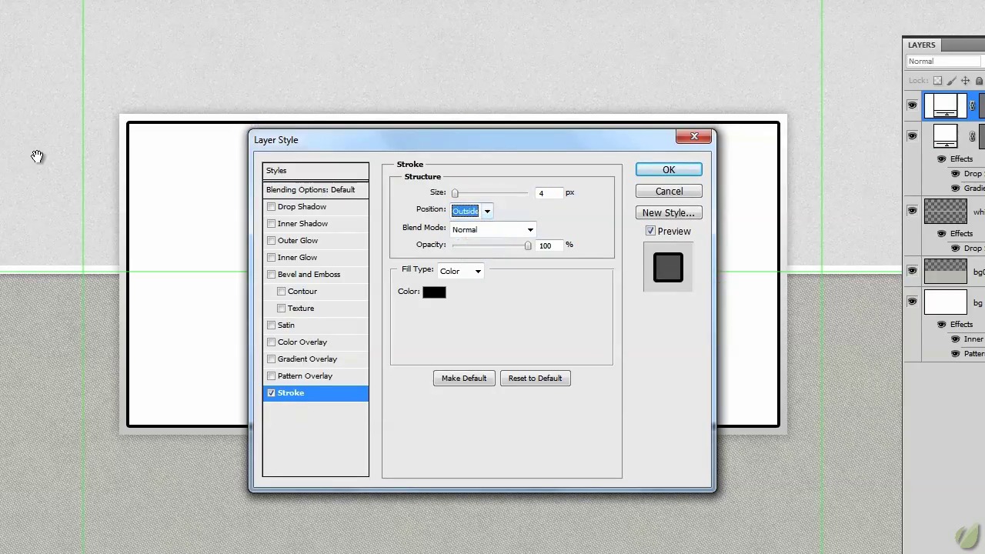Toggle Inner effect eye under 'bg' layer
985x554 pixels.
[x=955, y=339]
